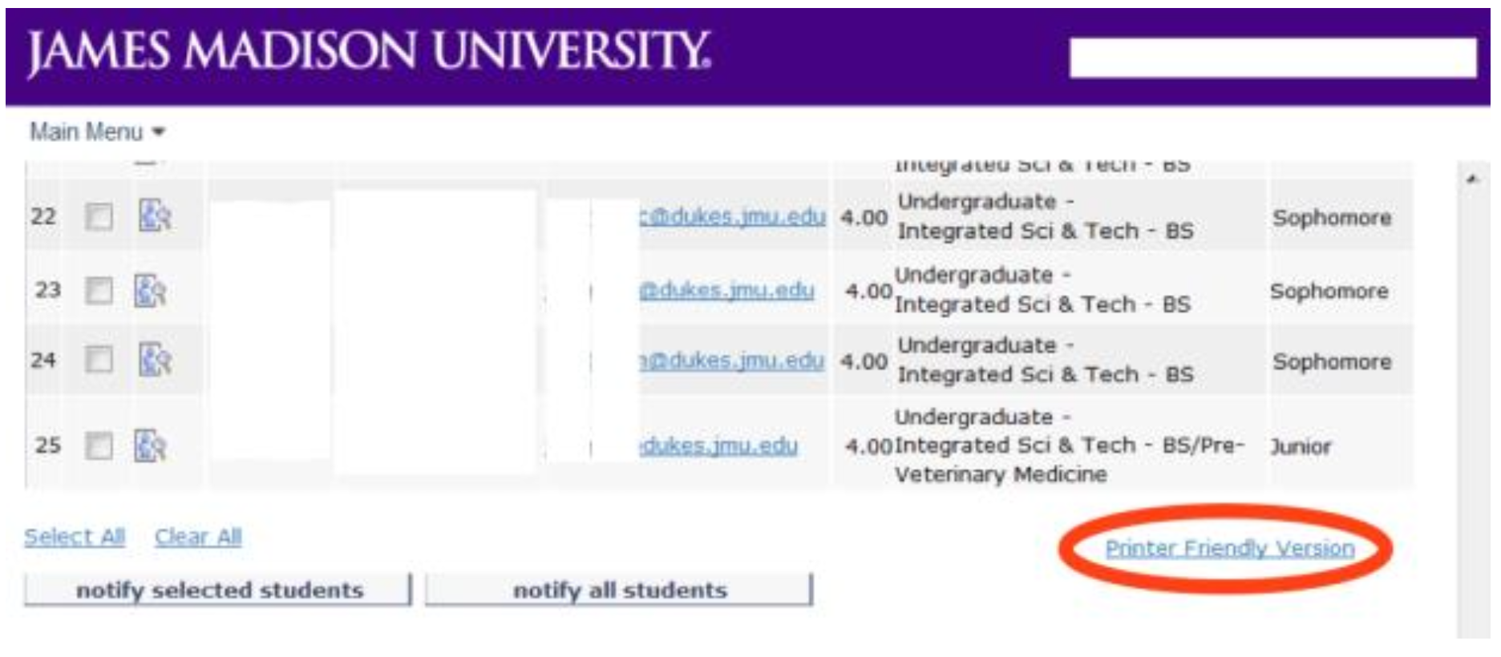1501x657 pixels.
Task: Select Sophomore level text in row 24
Action: coord(1332,361)
